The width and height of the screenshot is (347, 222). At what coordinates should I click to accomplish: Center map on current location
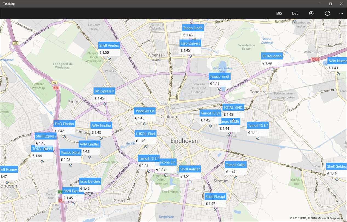click(x=311, y=13)
